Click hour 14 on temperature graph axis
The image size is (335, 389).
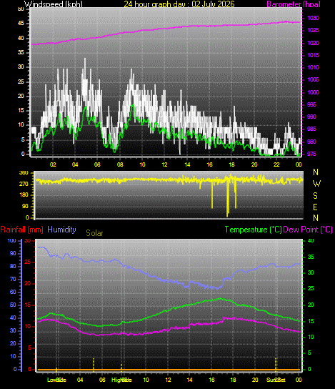click(189, 380)
